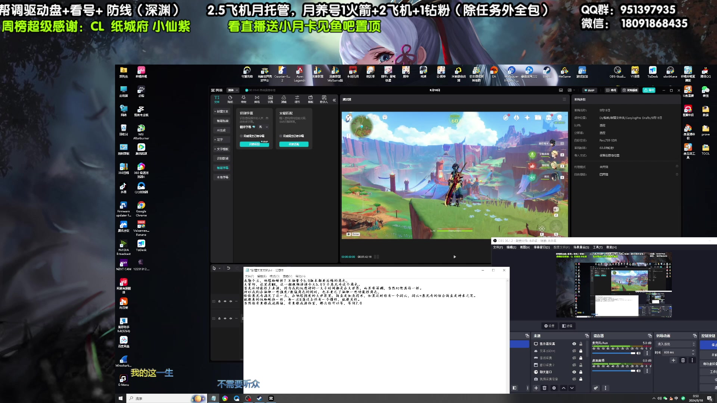The width and height of the screenshot is (717, 403).
Task: Expand the 文字模板 sidebar item
Action: click(221, 149)
